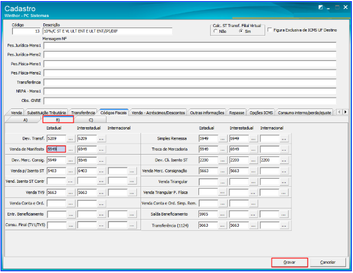Open lookup for Entr. Beneficiamento Estadual
353x273 pixels.
pyautogui.click(x=71, y=214)
